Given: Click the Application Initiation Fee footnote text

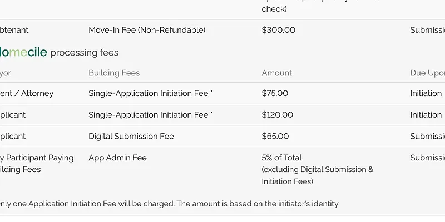Looking at the screenshot, I should (170, 204).
